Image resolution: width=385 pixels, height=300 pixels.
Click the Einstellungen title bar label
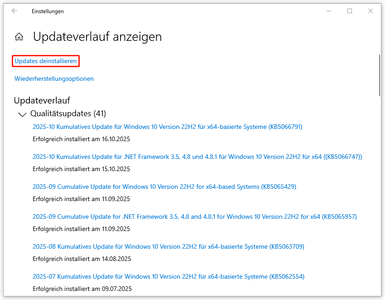click(48, 11)
